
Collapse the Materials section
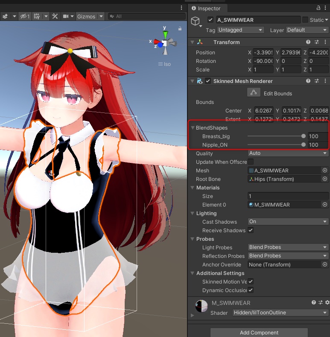pos(193,188)
